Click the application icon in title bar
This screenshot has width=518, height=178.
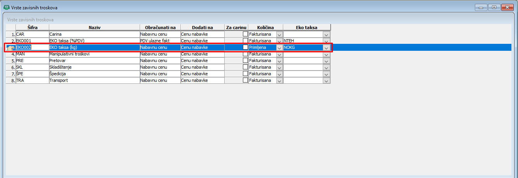(x=6, y=8)
